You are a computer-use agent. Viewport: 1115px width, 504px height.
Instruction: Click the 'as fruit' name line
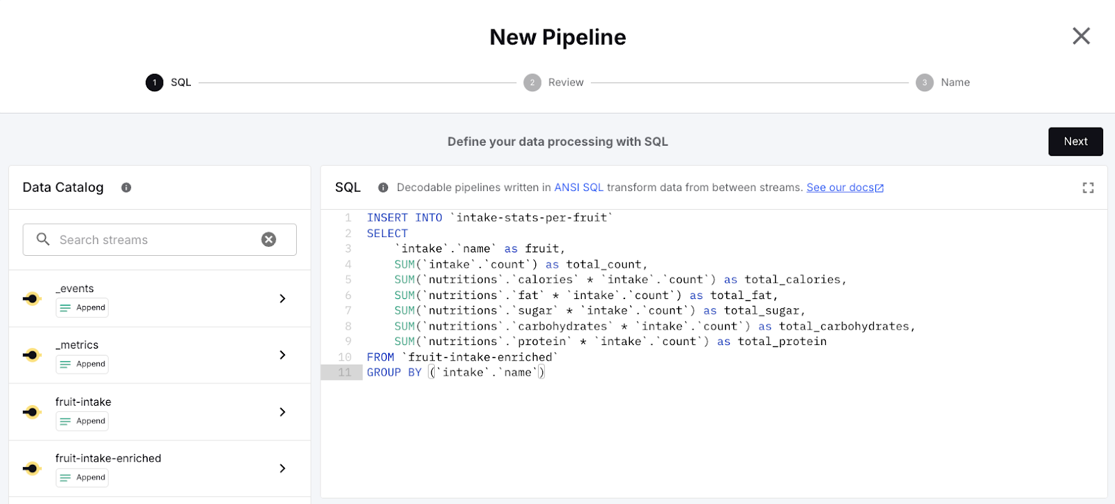coord(479,249)
